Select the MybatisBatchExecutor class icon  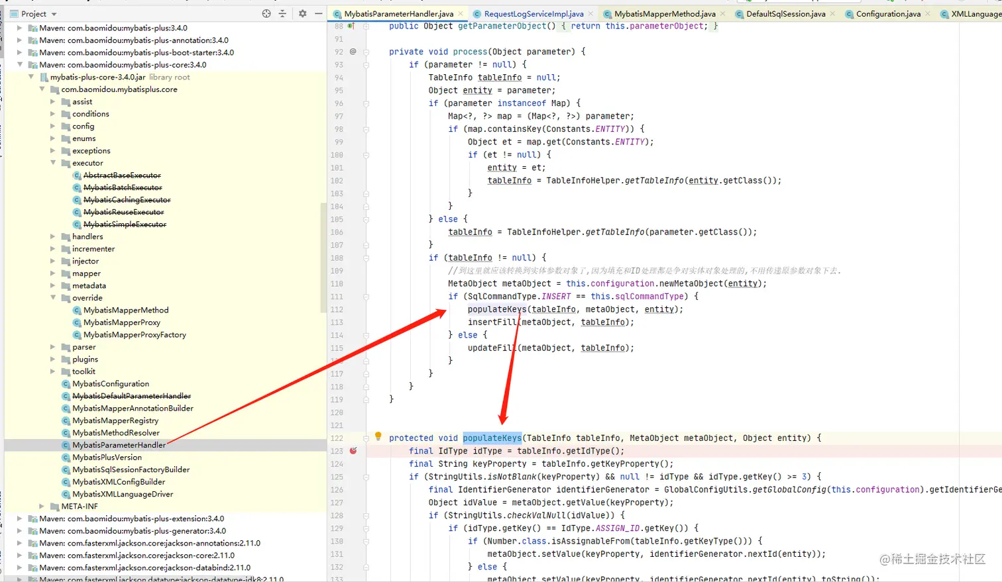click(77, 187)
